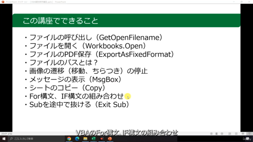The image size is (253, 142).
Task: Open the screen recorder app in taskbar
Action: [102, 138]
